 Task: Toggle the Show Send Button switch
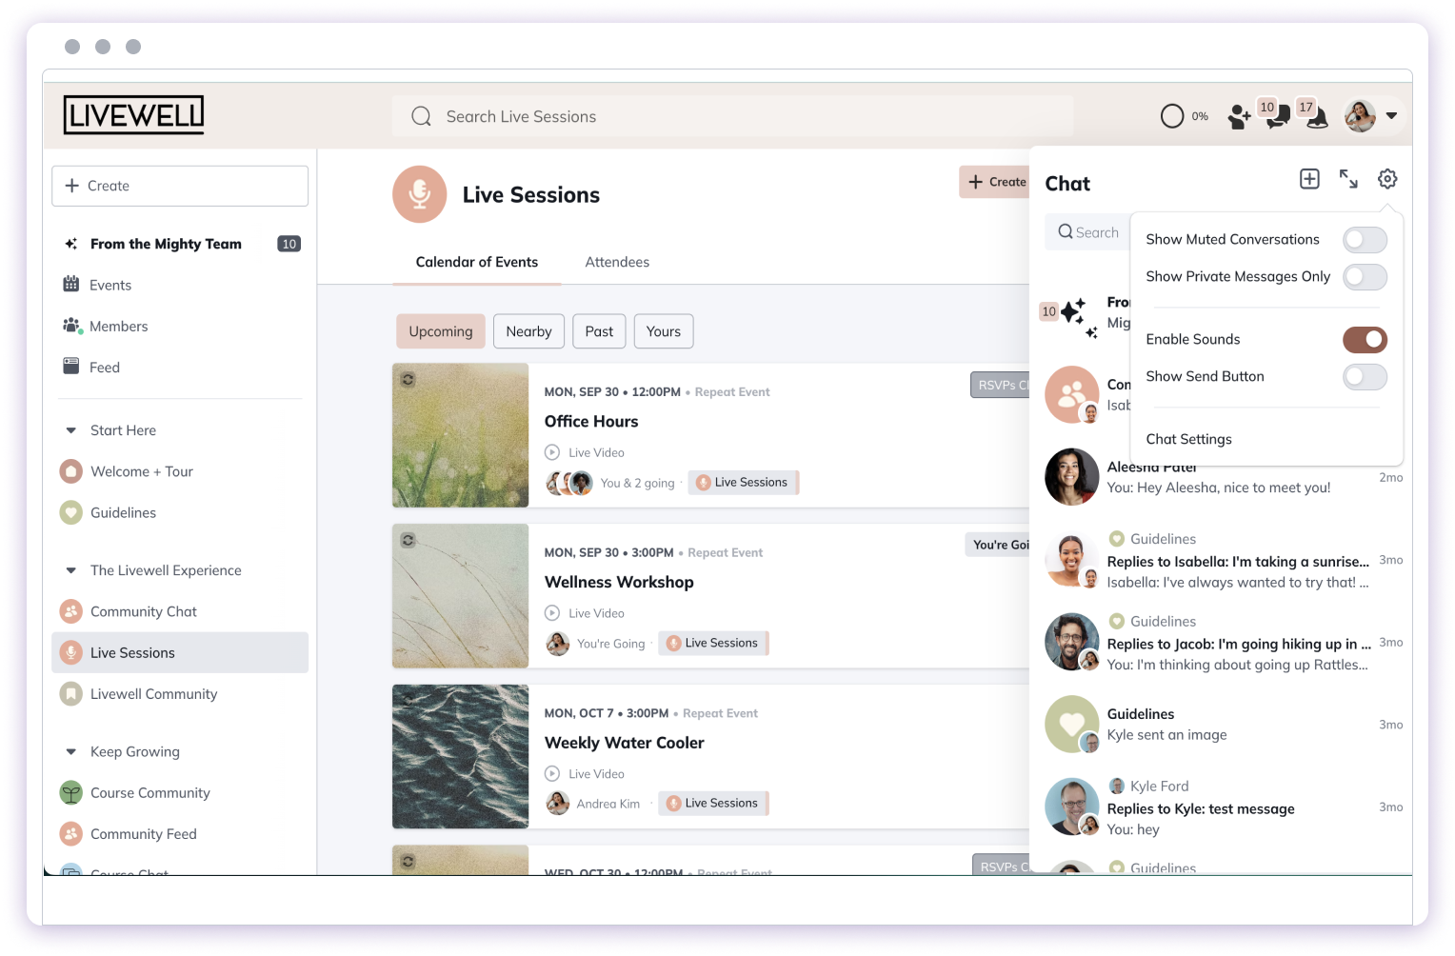pyautogui.click(x=1365, y=377)
